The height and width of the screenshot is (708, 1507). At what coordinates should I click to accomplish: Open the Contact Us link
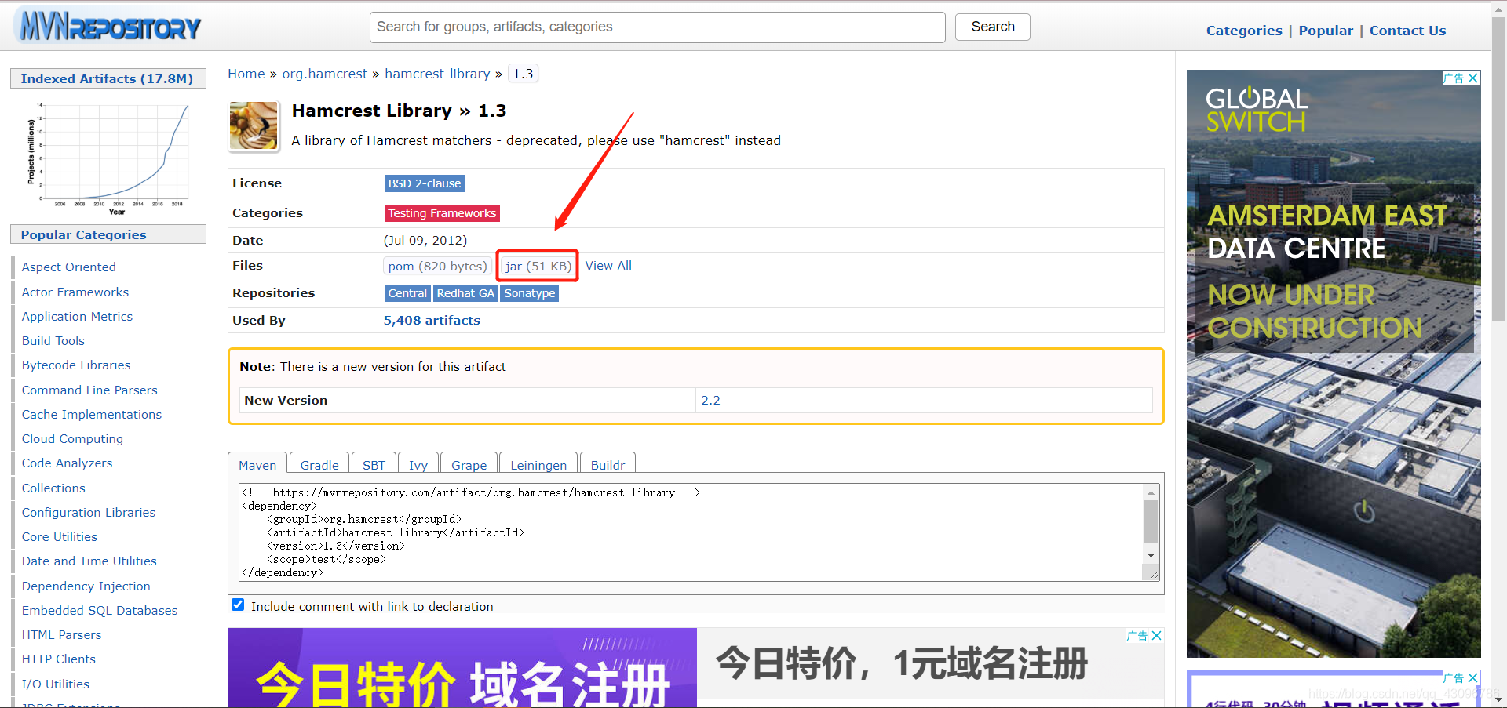tap(1407, 31)
